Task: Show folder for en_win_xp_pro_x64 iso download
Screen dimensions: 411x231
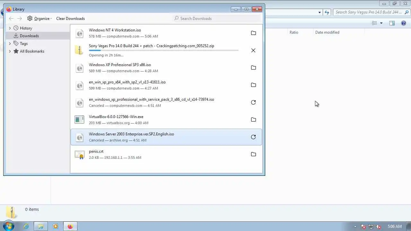Action: (x=253, y=85)
